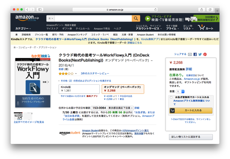230x159 pixels.
Task: Click the カートに入れる add-to-cart button
Action: pyautogui.click(x=191, y=110)
